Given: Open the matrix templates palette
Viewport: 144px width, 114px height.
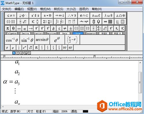Looking at the screenshot, I should pyautogui.click(x=108, y=22).
